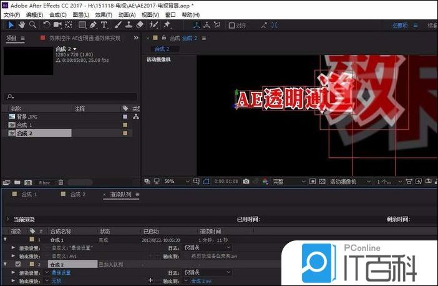Image resolution: width=438 pixels, height=286 pixels.
Task: Select the Hand tool
Action: 22,25
